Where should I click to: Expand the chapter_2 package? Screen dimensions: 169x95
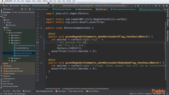tap(10, 38)
